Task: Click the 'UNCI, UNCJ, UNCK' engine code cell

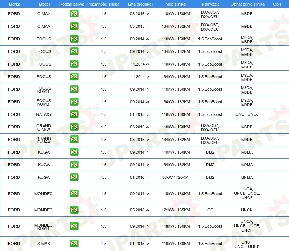Action: tap(247, 244)
